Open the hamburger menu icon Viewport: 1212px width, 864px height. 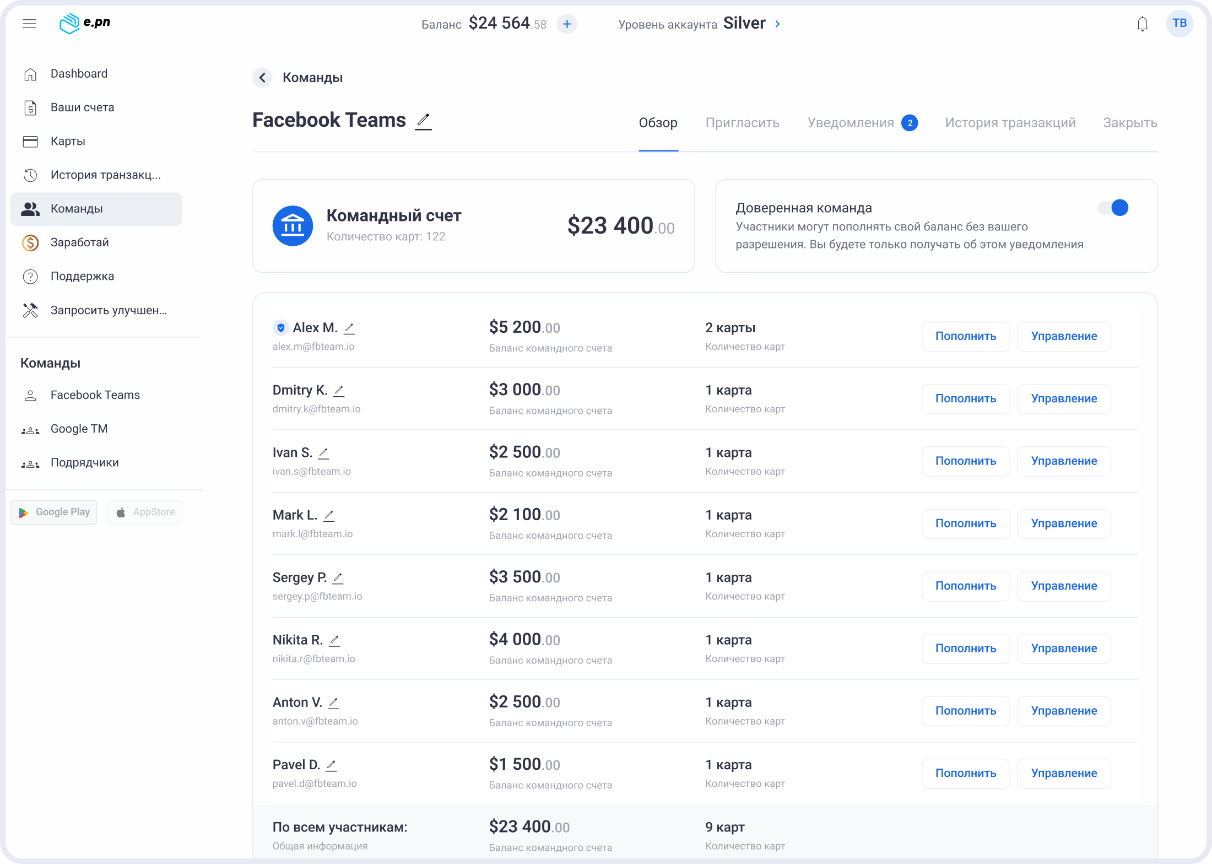coord(29,24)
